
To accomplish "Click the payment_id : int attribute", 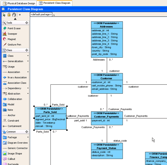I will tap(101, 121).
